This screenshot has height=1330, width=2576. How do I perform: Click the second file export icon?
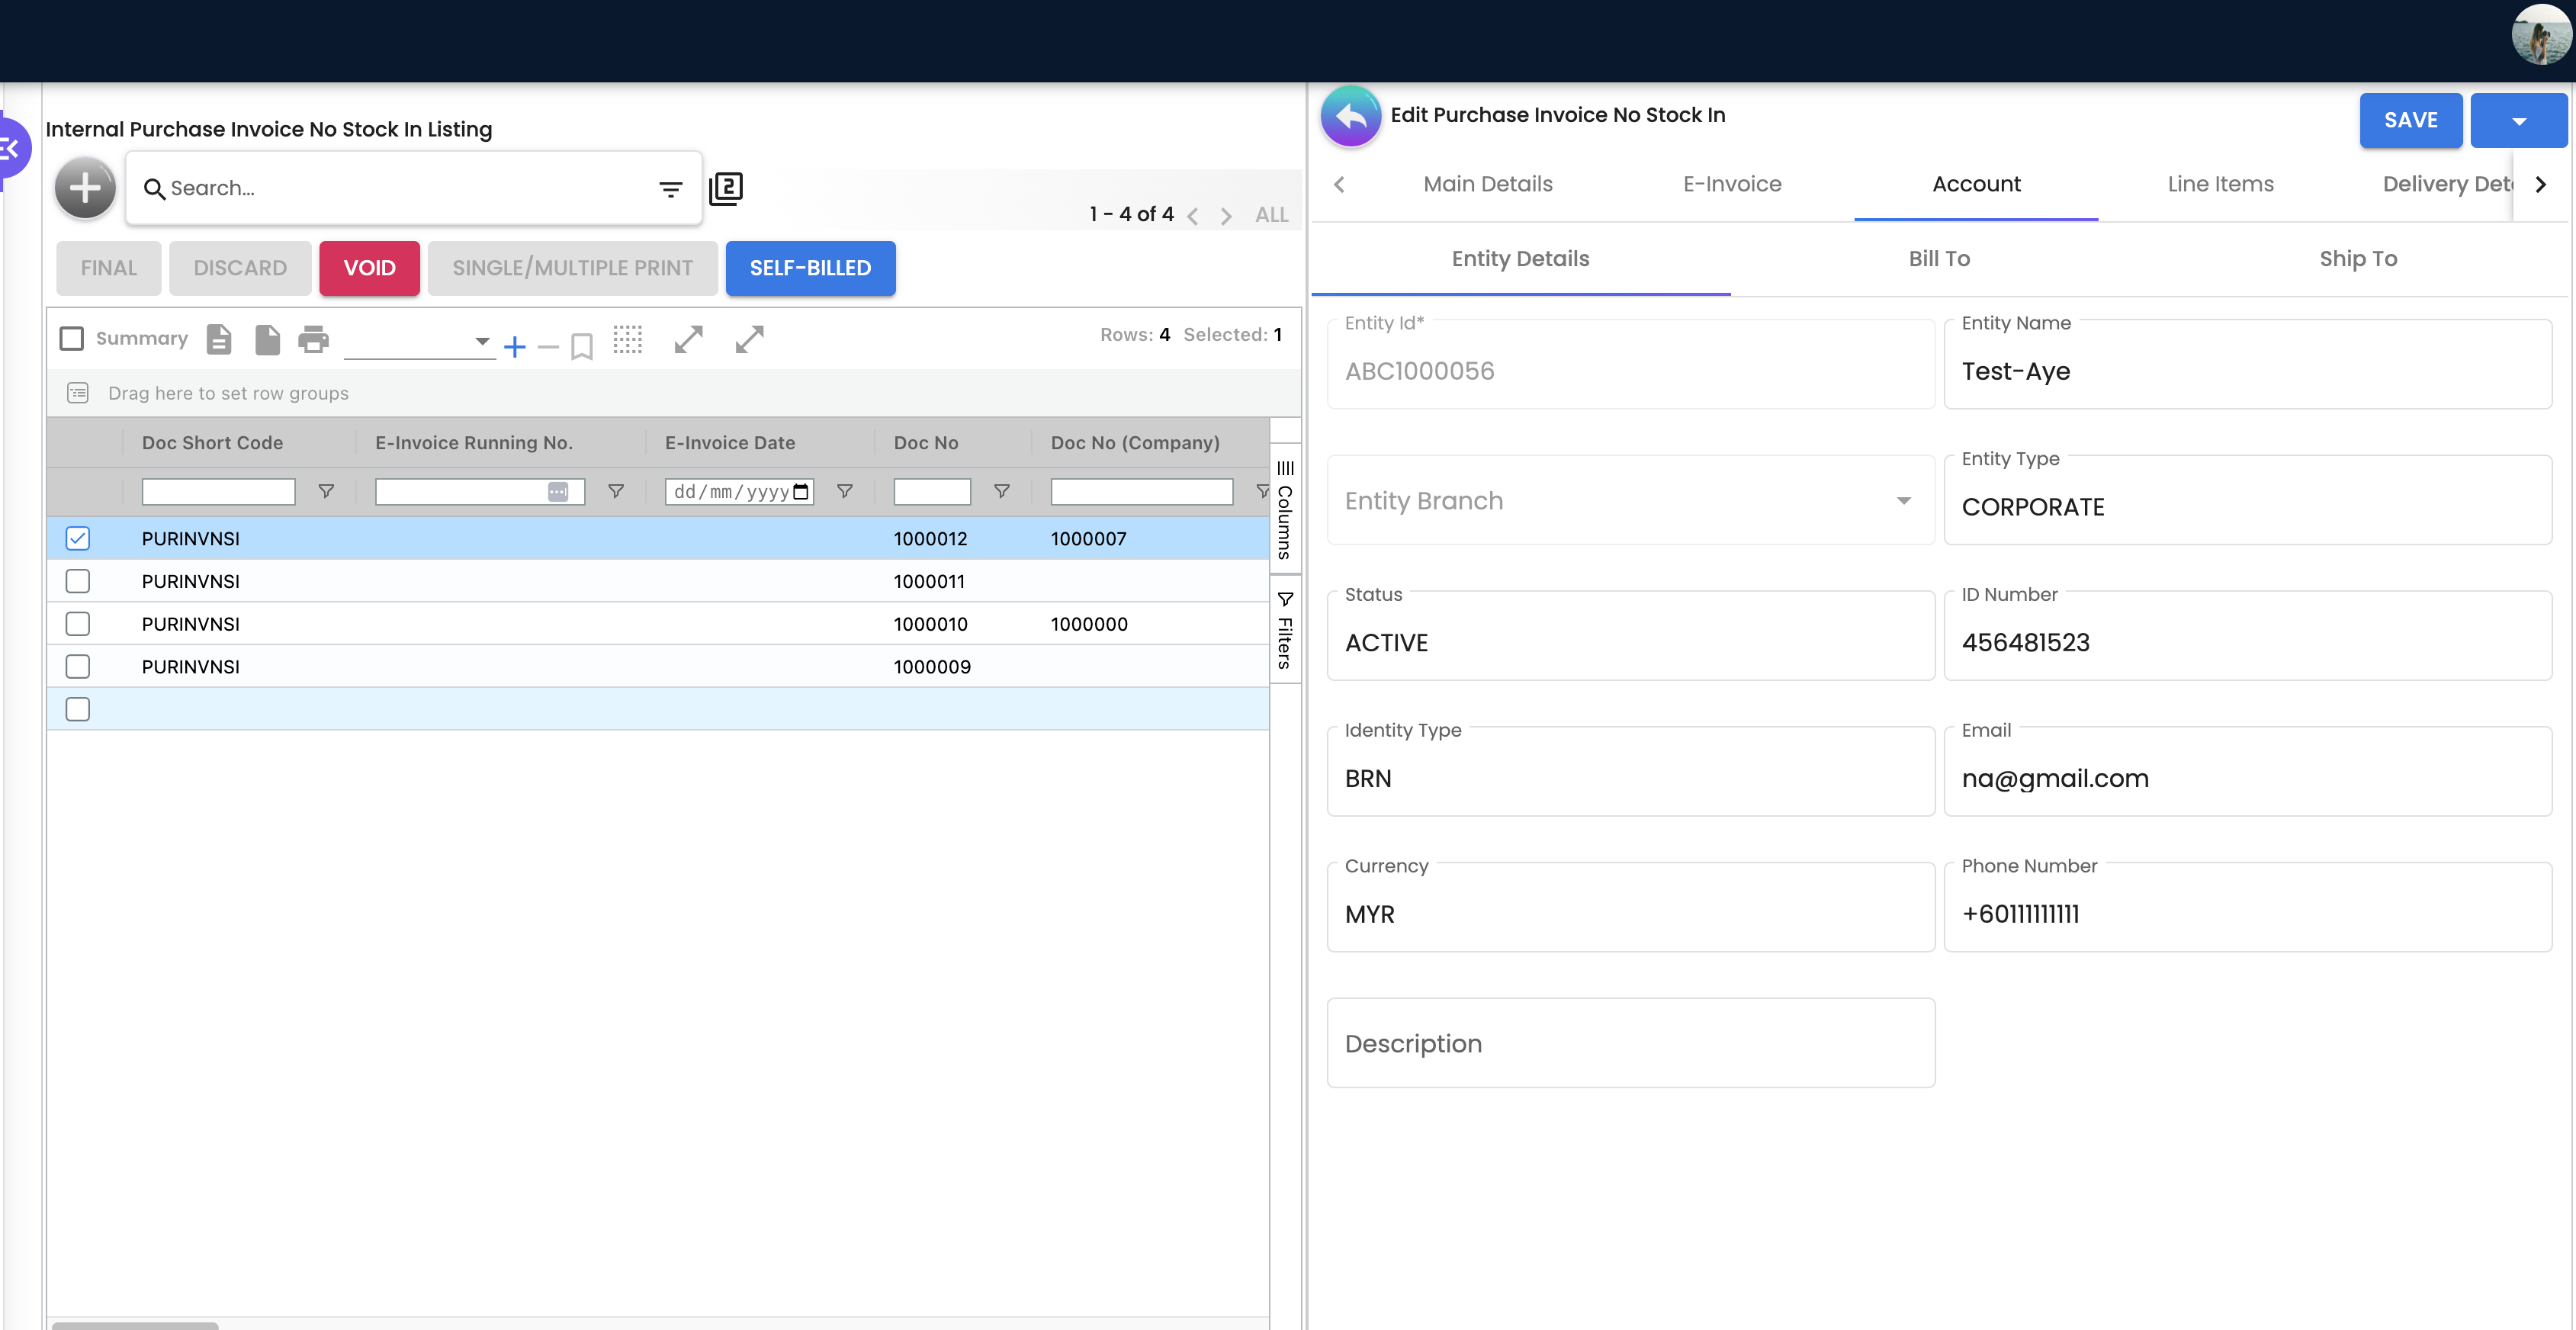pos(267,339)
